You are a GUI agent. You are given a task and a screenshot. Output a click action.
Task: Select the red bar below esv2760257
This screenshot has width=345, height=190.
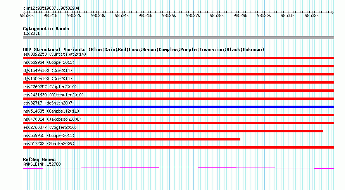178,91
